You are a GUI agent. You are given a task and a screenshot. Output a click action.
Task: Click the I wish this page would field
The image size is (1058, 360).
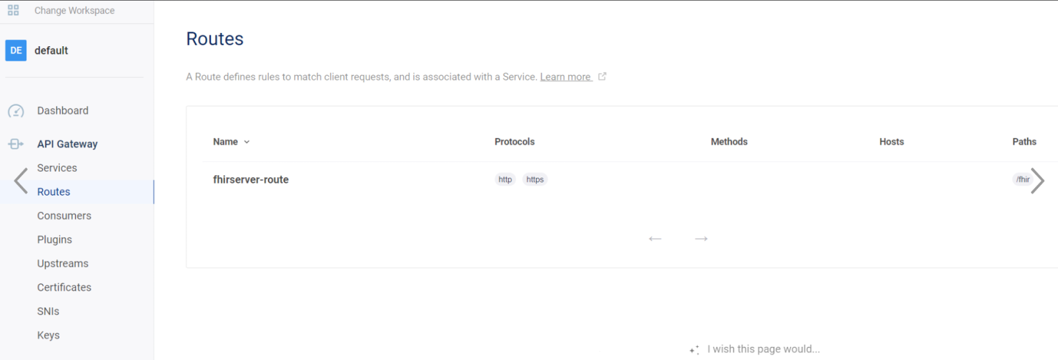pyautogui.click(x=763, y=349)
